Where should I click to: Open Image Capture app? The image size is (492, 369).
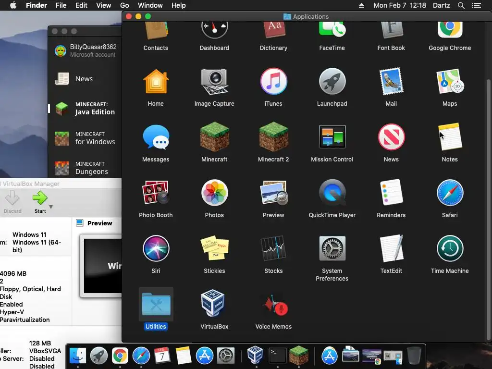[214, 82]
